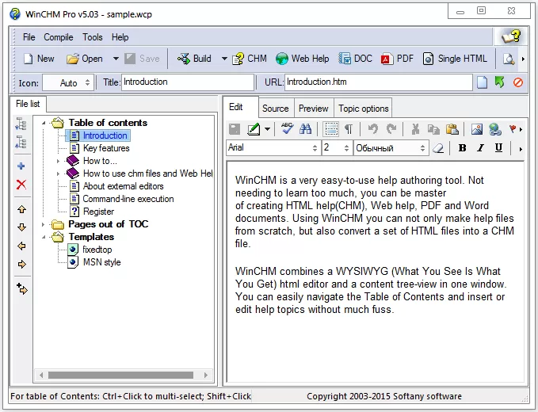Expand the Pages out of TOC folder

[44, 224]
